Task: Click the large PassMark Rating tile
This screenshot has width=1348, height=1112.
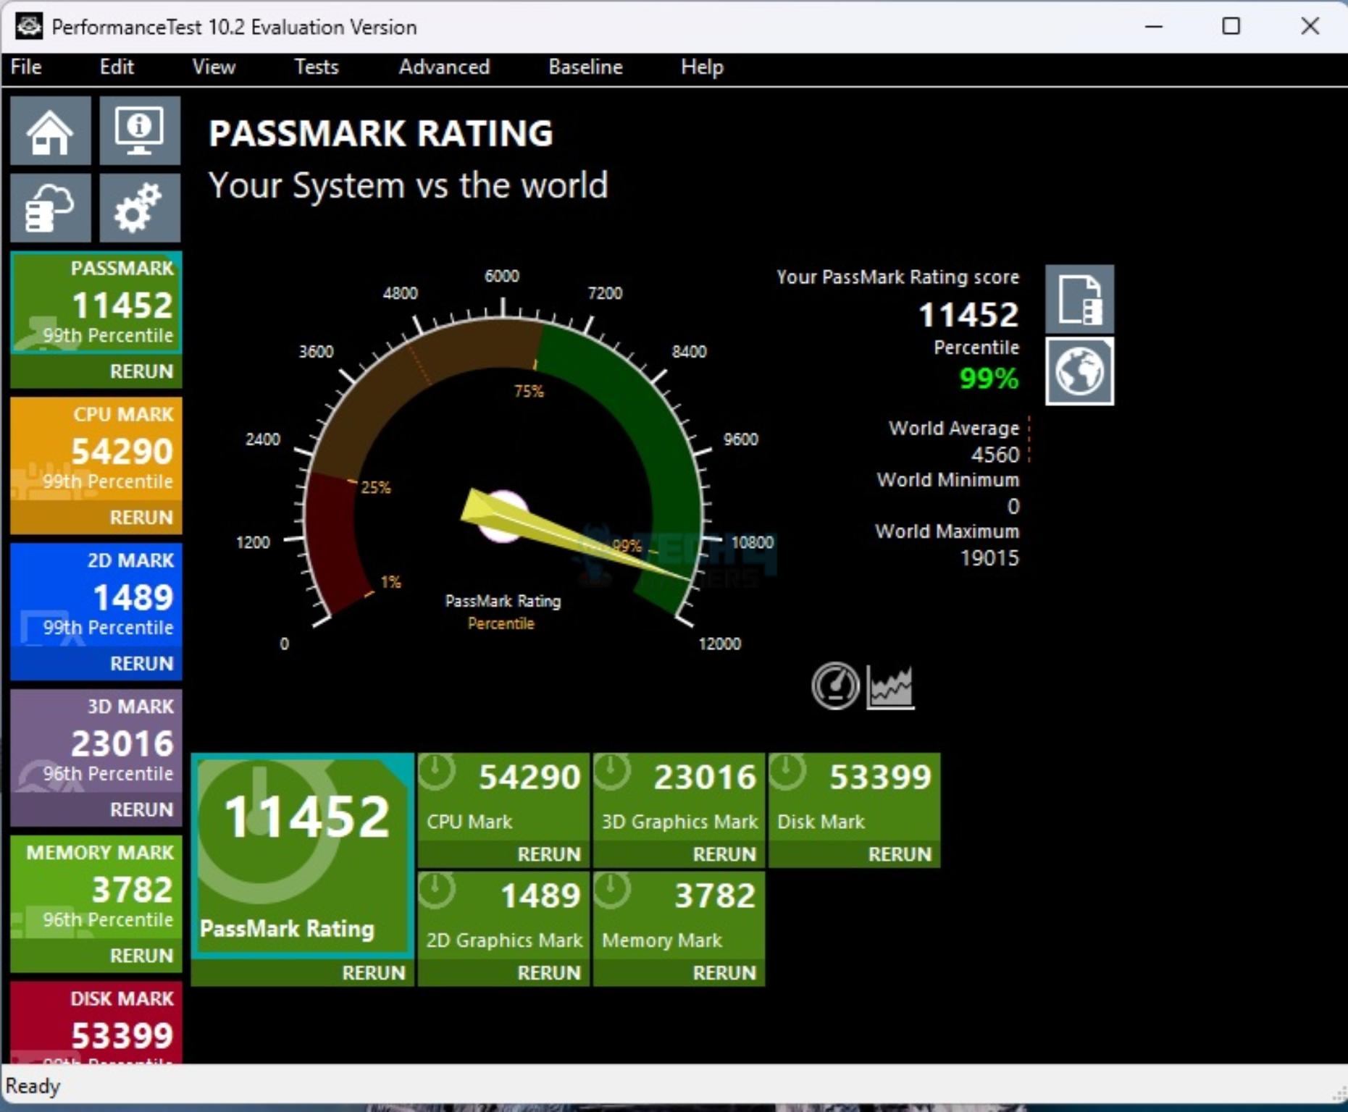Action: (x=302, y=854)
